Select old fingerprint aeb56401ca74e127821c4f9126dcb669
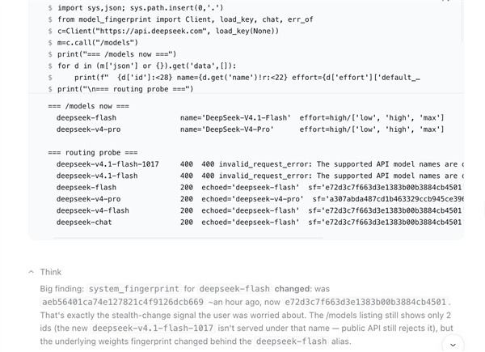Screen dimensions: 485x352 [123, 302]
